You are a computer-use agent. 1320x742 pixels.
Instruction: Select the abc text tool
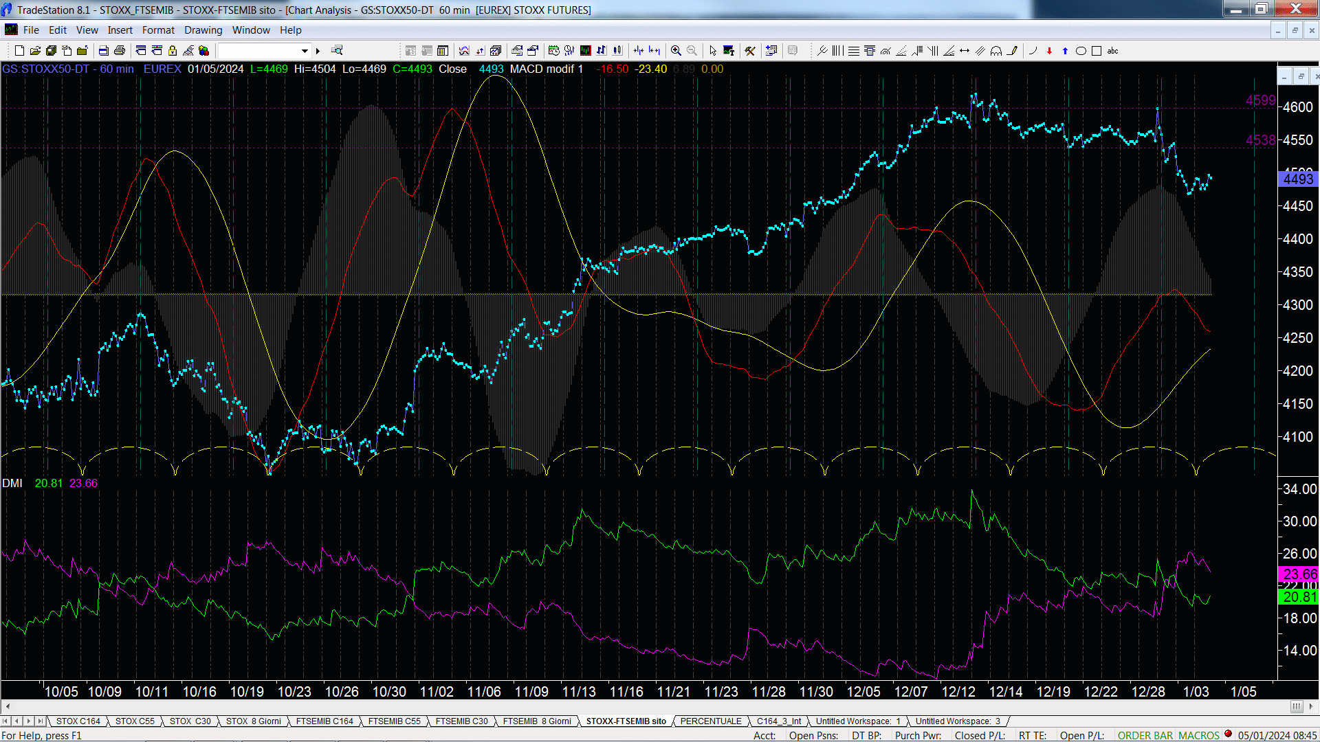[1112, 51]
